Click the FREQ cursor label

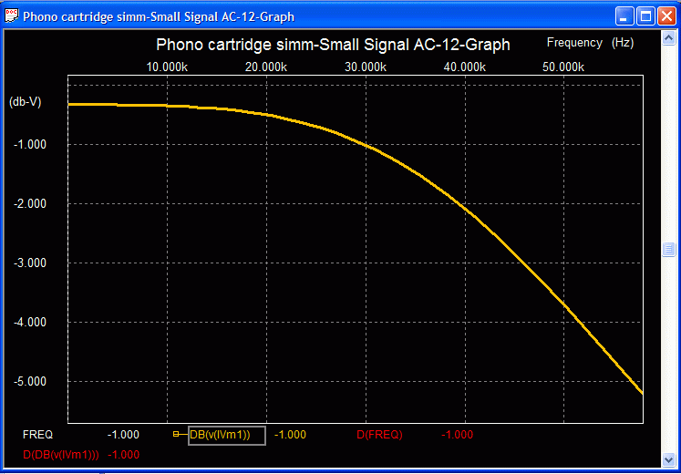point(38,435)
